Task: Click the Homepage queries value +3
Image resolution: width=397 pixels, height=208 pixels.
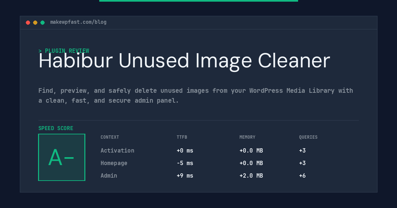Action: 302,163
